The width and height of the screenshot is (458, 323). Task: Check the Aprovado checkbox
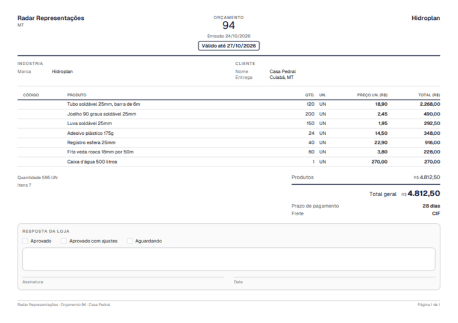[x=25, y=241]
